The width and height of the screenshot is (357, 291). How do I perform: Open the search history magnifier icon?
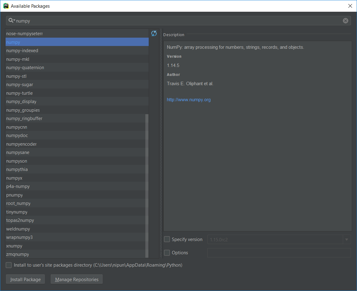point(12,20)
